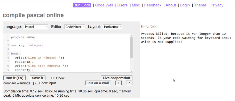Open the Theme link
The image size is (235, 101).
click(x=200, y=5)
